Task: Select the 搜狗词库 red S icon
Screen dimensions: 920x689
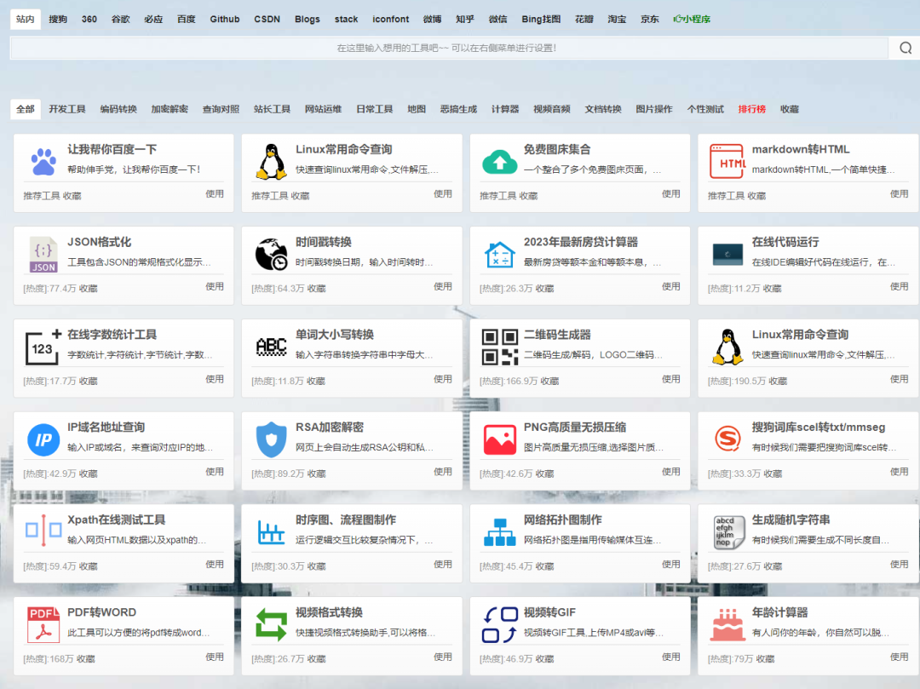Action: pos(728,439)
